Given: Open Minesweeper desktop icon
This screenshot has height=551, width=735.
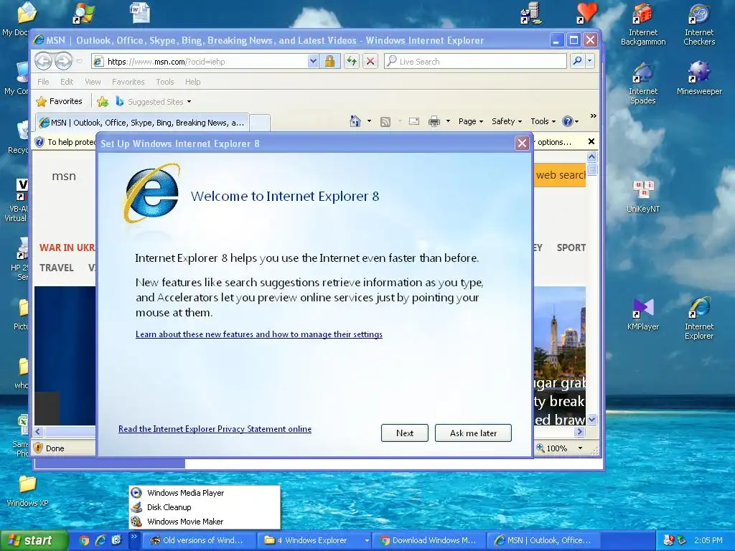Looking at the screenshot, I should (x=699, y=79).
